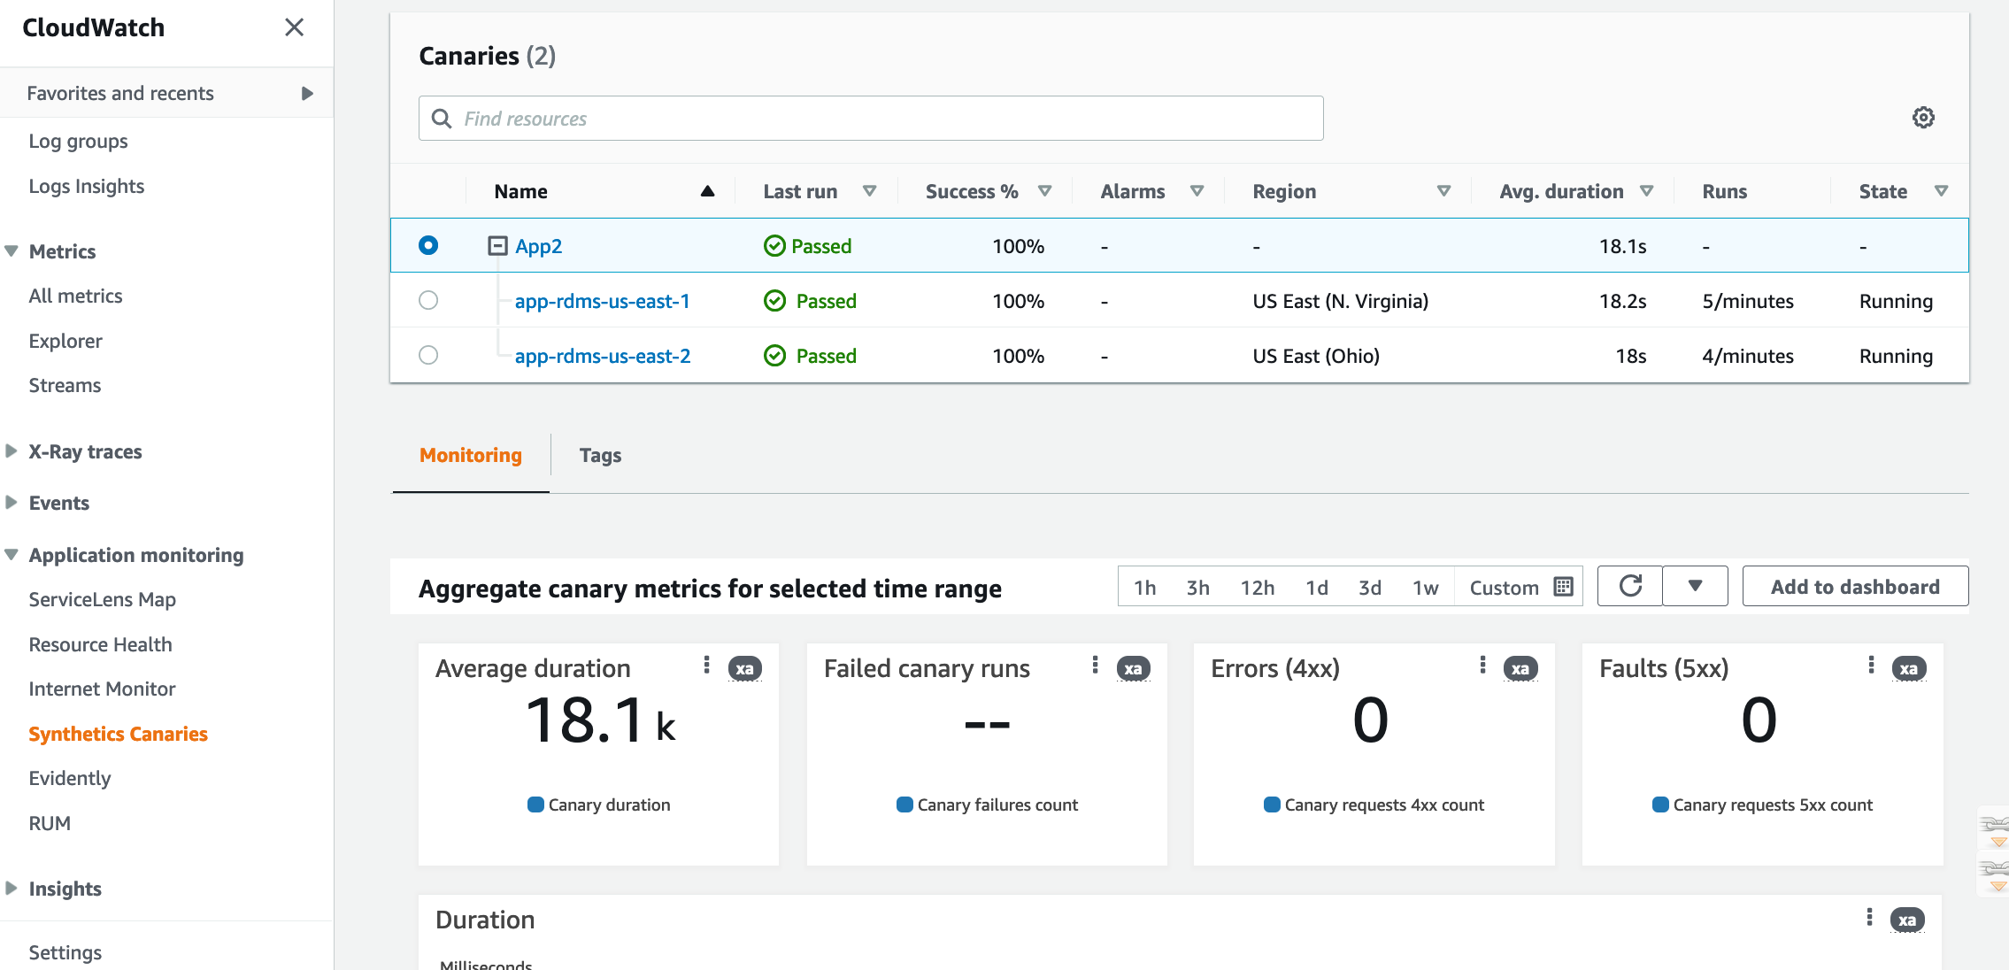Open the refresh options dropdown arrow
The width and height of the screenshot is (2009, 970).
[1695, 586]
